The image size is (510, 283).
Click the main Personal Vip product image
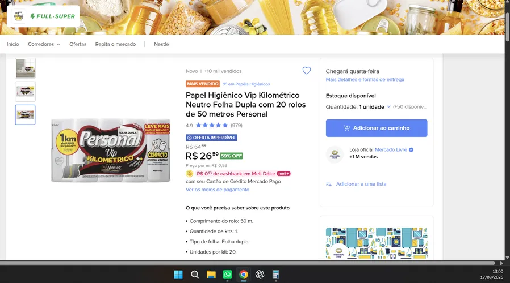111,150
